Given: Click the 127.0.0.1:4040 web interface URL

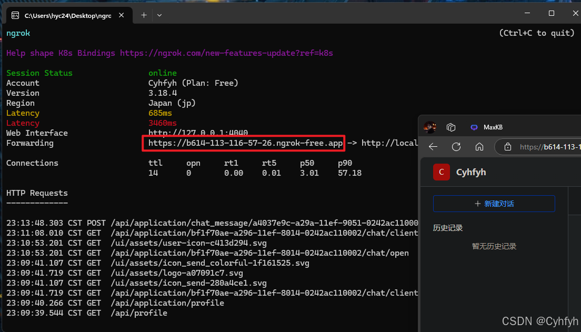Looking at the screenshot, I should click(198, 133).
